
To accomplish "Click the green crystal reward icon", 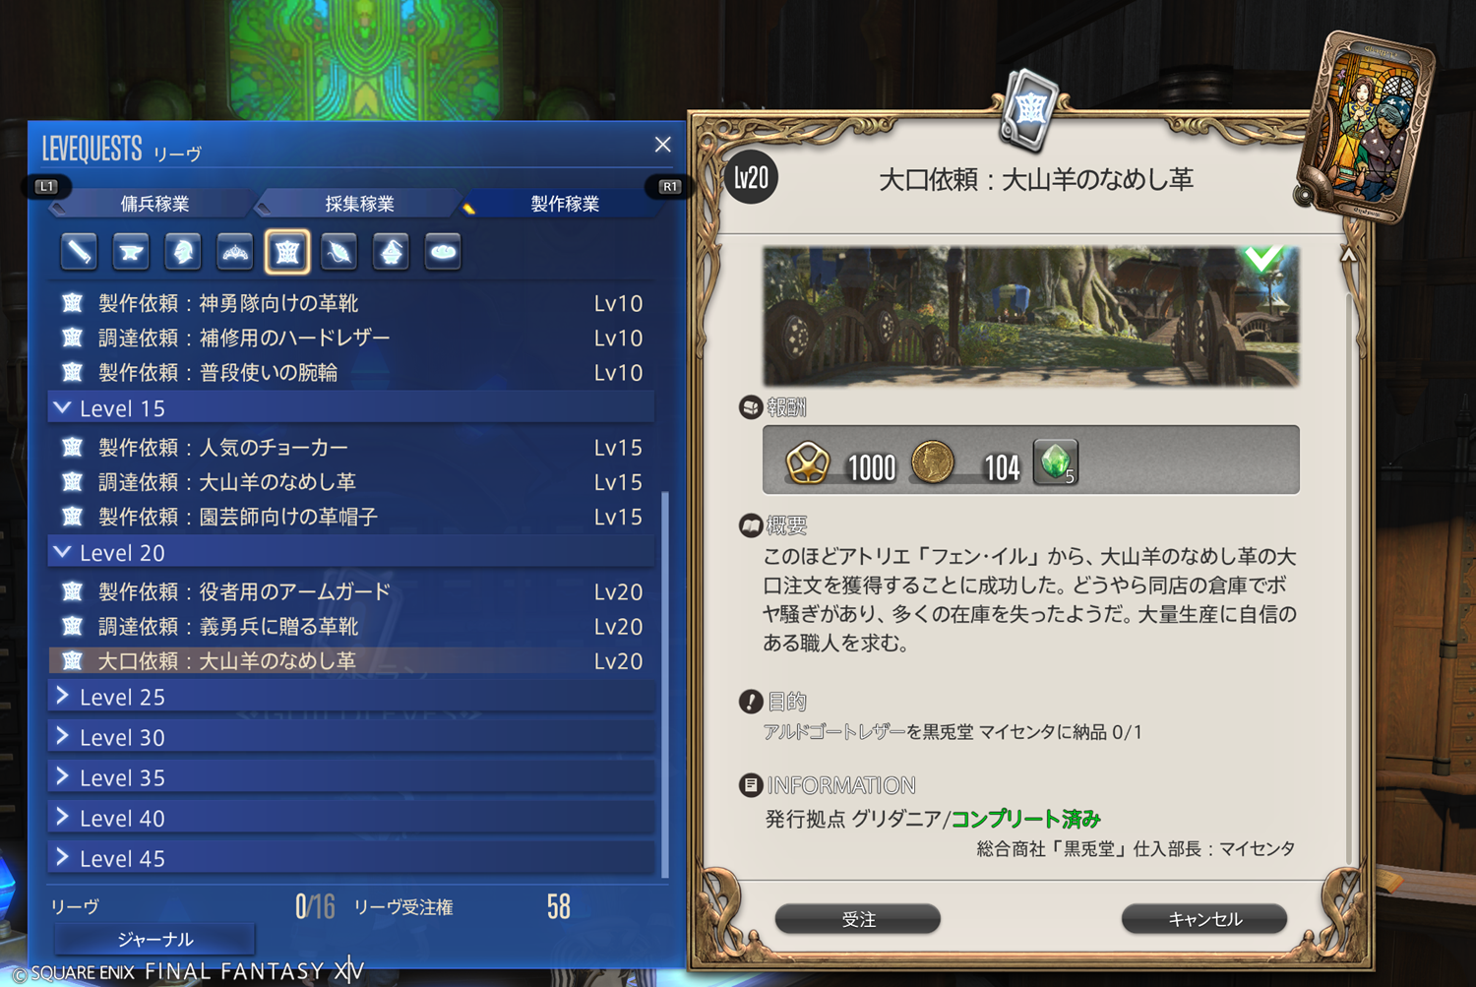I will click(x=1056, y=462).
